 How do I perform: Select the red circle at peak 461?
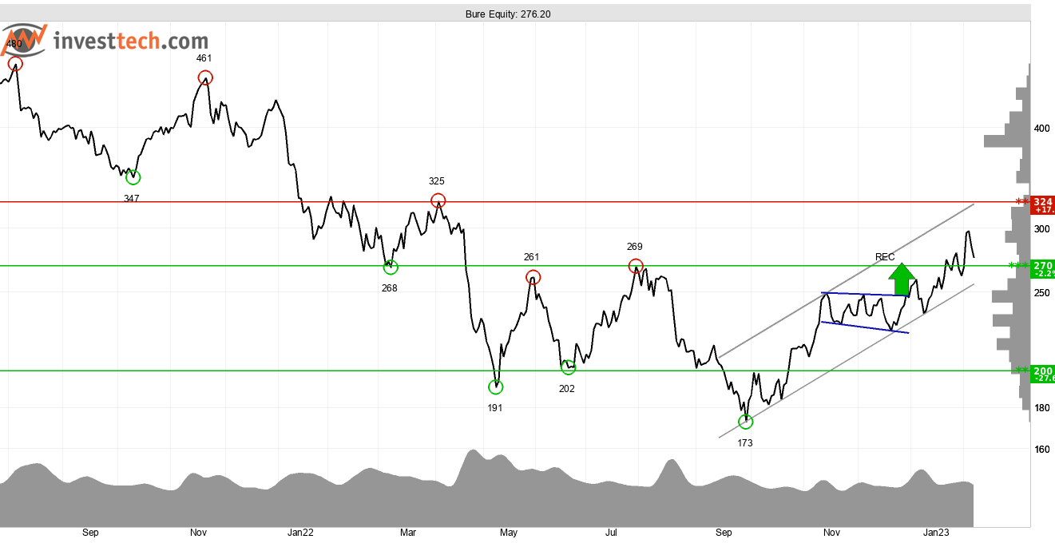click(x=205, y=77)
